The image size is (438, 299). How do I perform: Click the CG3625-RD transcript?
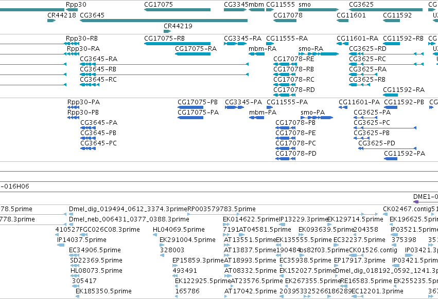pyautogui.click(x=387, y=54)
